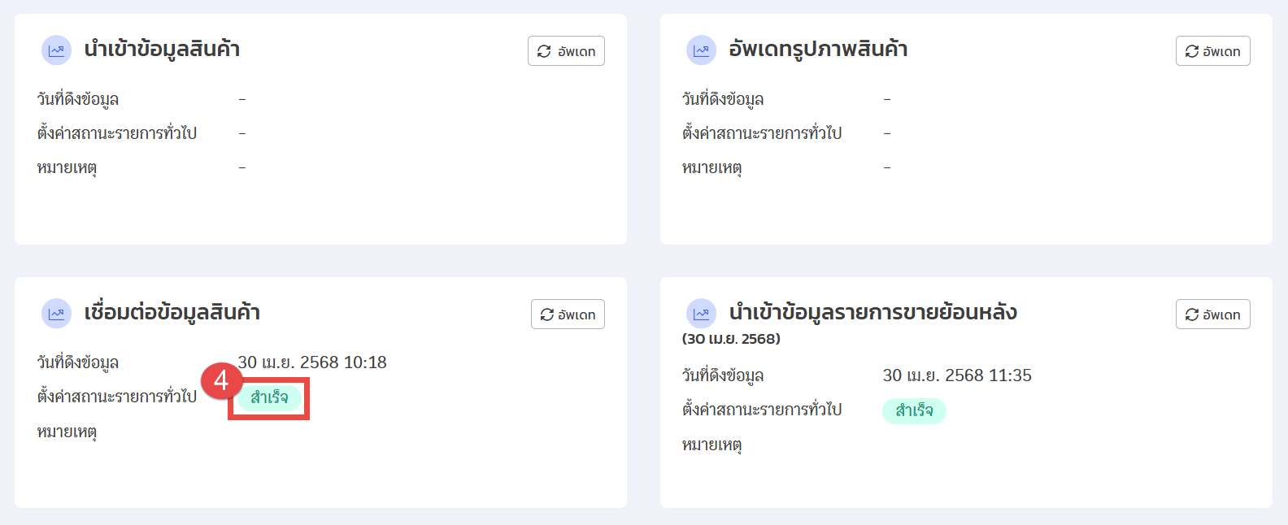The width and height of the screenshot is (1288, 525).
Task: Click chart icon beside เชื่อมต่อข้อมูลสินค้า heading
Action: point(56,314)
